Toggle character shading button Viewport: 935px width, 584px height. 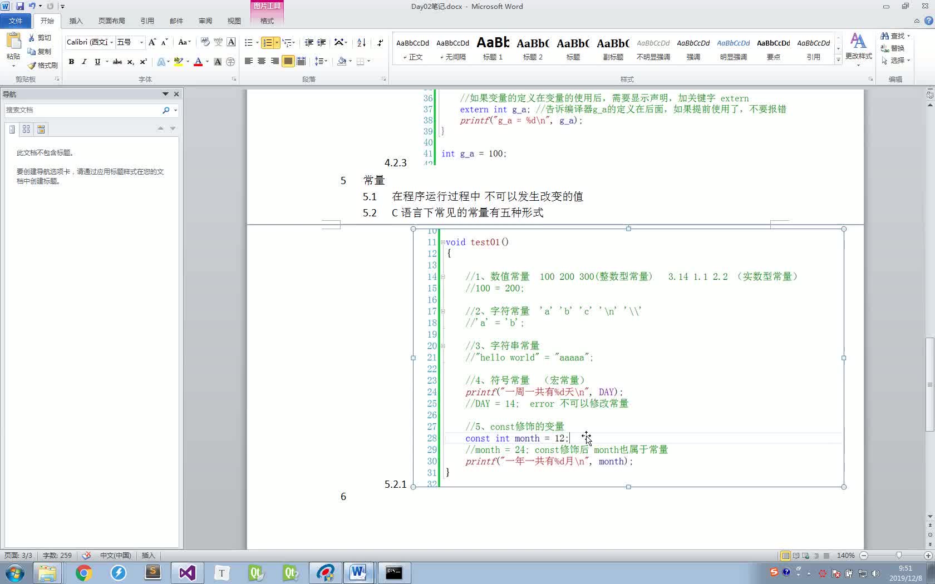[218, 62]
